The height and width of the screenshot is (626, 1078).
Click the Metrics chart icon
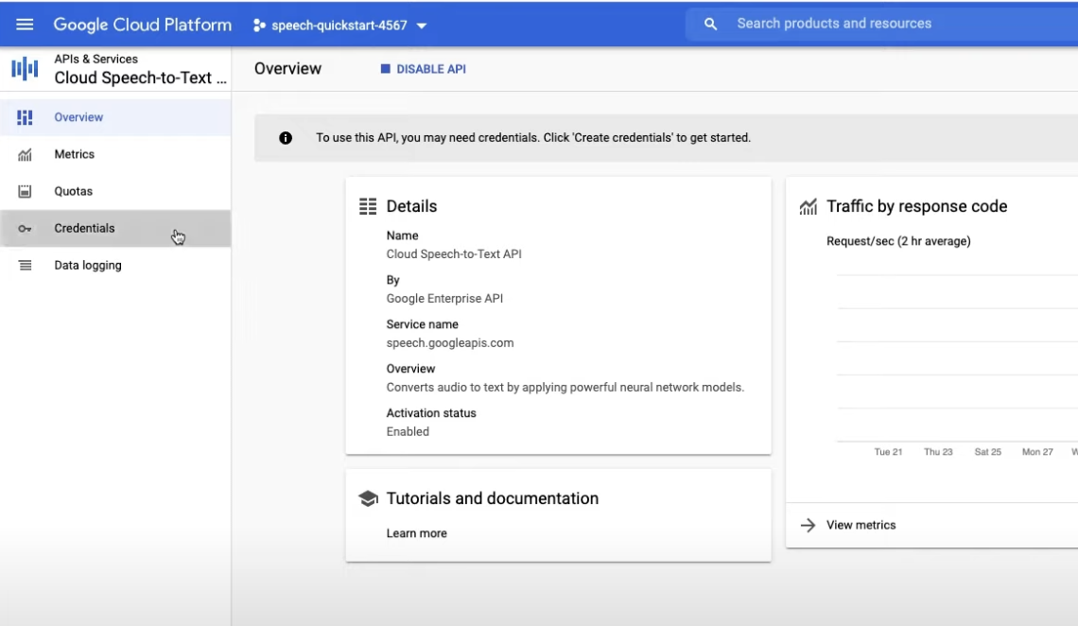(x=26, y=153)
